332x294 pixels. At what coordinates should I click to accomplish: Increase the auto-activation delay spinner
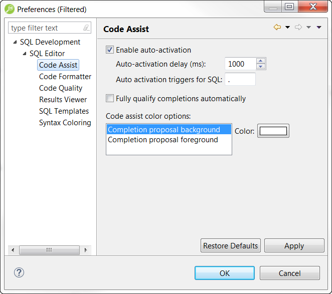tap(260, 61)
